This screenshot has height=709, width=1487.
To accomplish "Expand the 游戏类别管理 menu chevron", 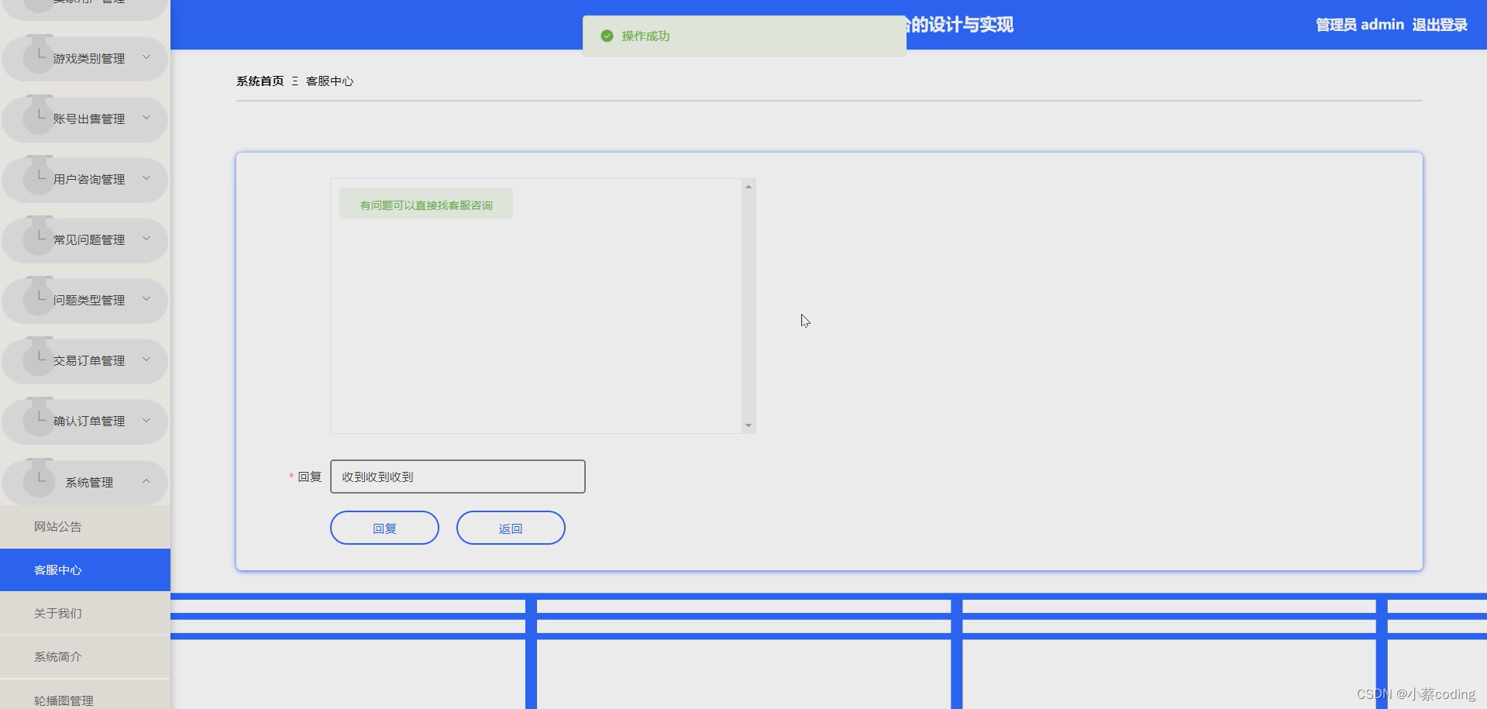I will click(x=146, y=57).
